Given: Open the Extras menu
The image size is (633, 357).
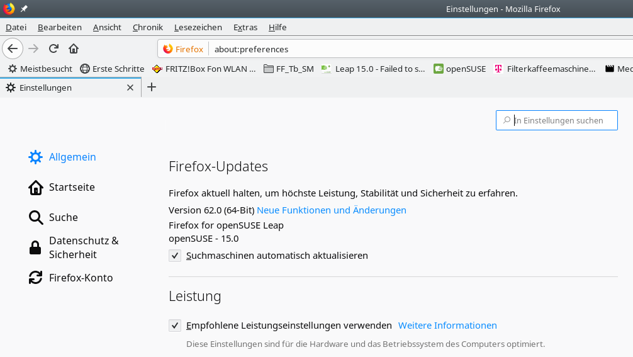Looking at the screenshot, I should 245,27.
